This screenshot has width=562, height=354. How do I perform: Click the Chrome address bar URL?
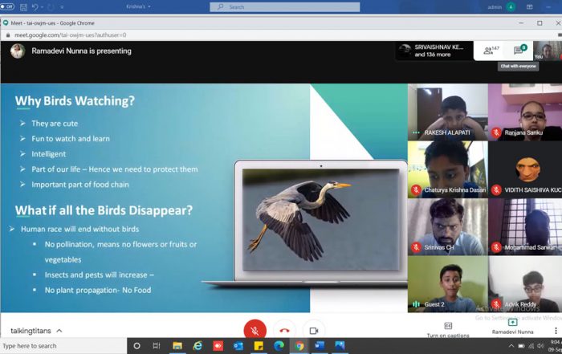click(71, 35)
